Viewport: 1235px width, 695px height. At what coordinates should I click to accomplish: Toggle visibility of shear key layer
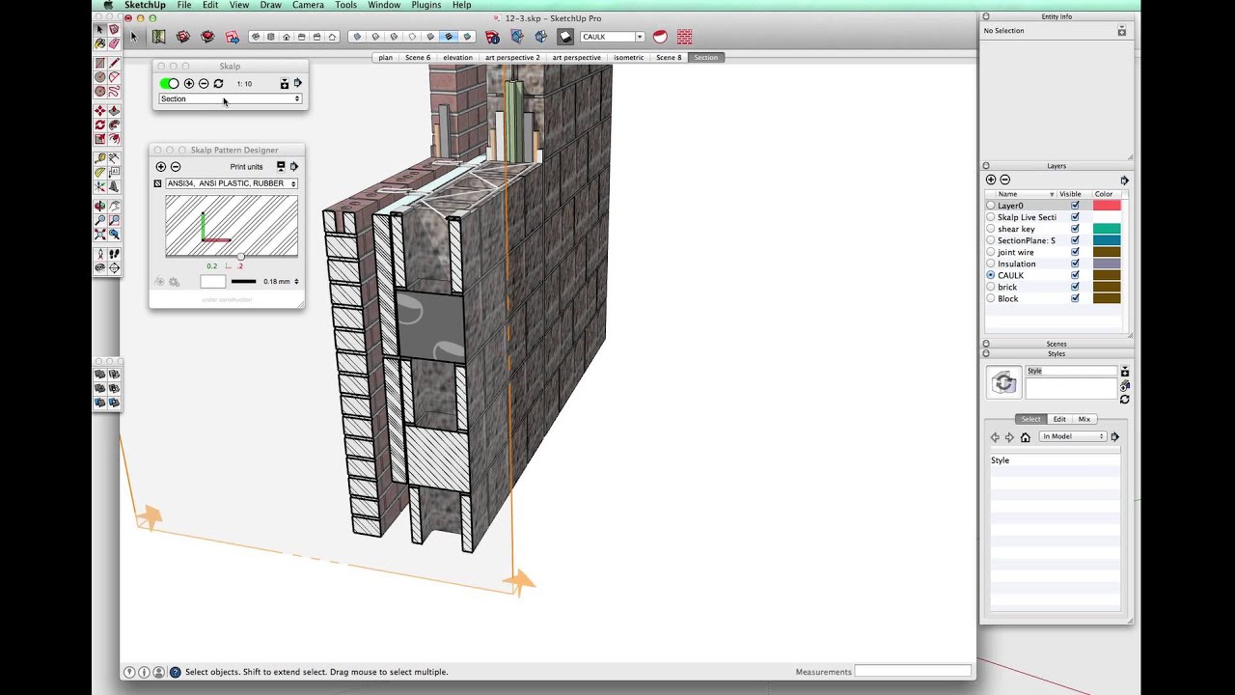tap(1075, 229)
